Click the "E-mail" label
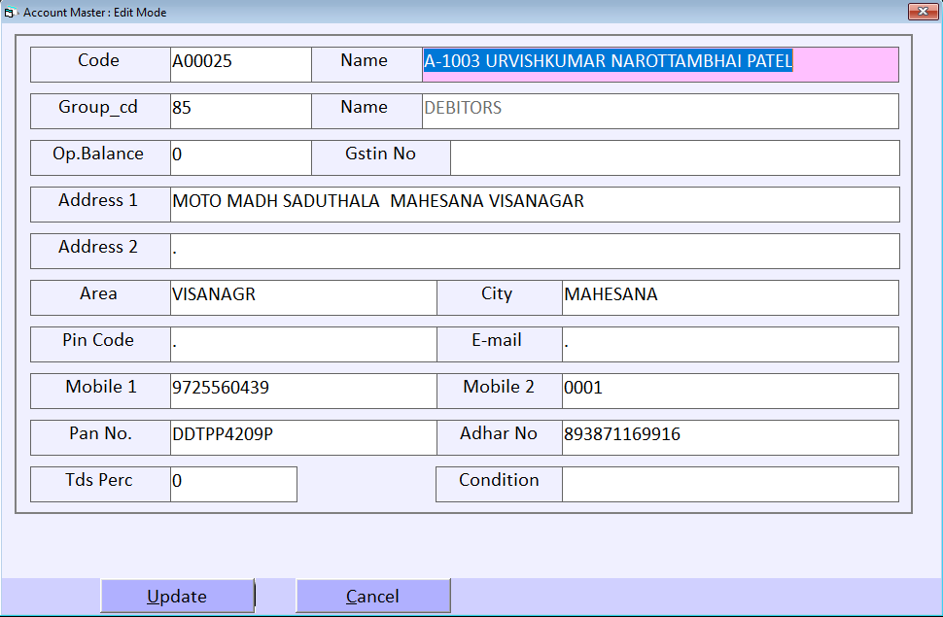Screen dimensions: 943x617 (x=497, y=340)
